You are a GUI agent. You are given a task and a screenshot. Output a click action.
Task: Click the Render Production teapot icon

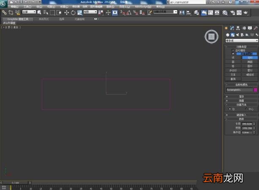click(x=246, y=13)
